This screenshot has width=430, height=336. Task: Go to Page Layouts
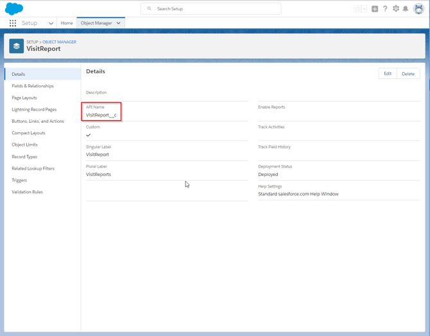tap(24, 98)
